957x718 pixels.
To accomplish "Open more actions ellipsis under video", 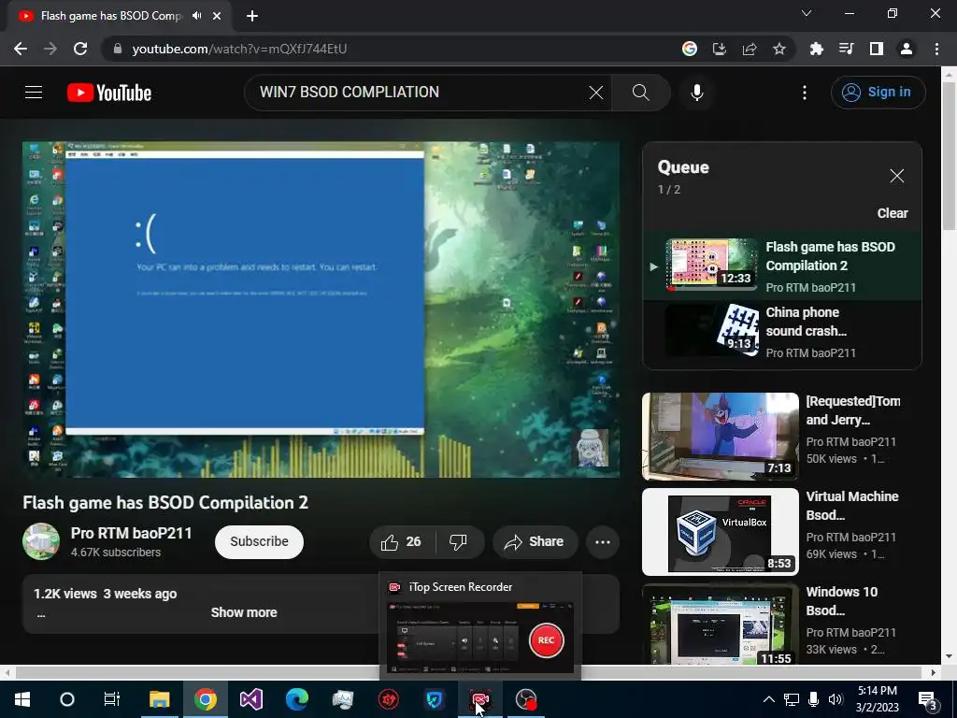I will tap(603, 541).
